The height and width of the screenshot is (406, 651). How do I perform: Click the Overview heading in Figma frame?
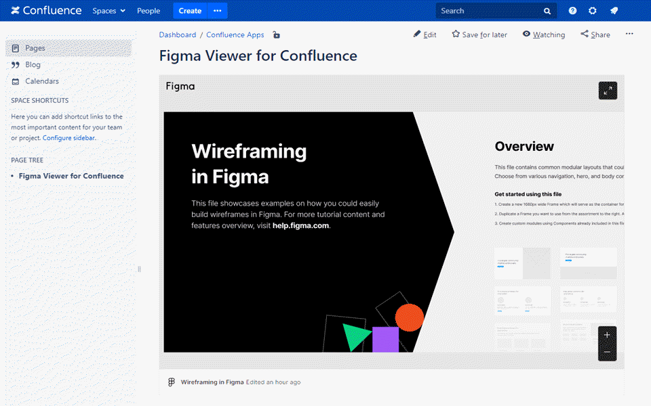coord(524,146)
